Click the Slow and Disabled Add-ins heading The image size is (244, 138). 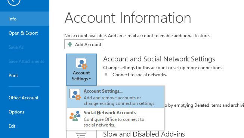144,134
